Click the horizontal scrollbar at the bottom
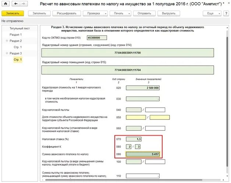The height and width of the screenshot is (183, 231). pos(124,180)
